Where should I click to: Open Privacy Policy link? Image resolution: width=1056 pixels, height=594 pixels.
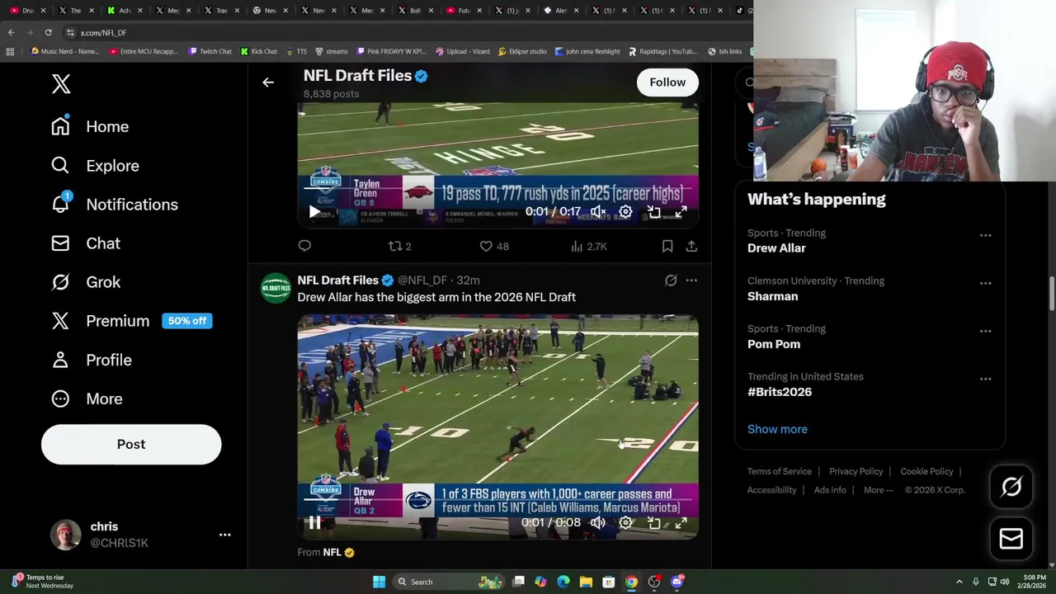click(856, 471)
